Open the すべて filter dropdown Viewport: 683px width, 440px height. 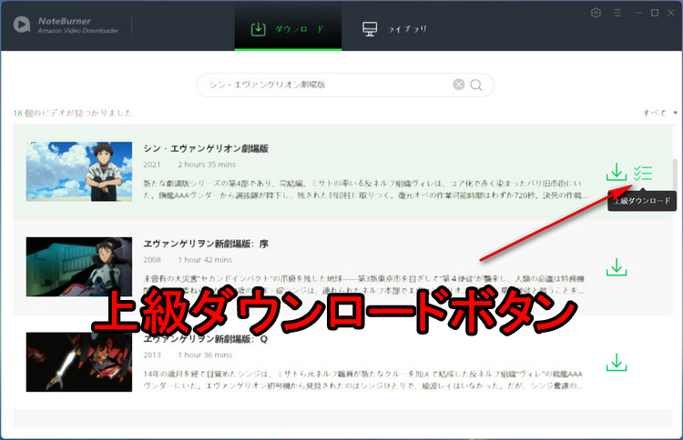click(660, 113)
